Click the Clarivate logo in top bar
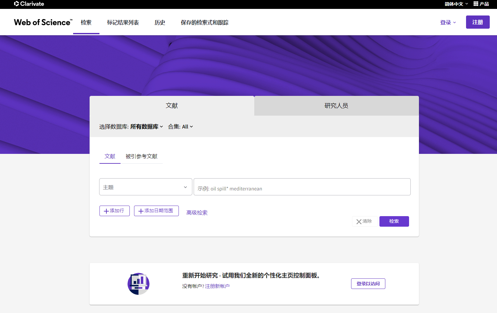497x313 pixels. (x=29, y=4)
